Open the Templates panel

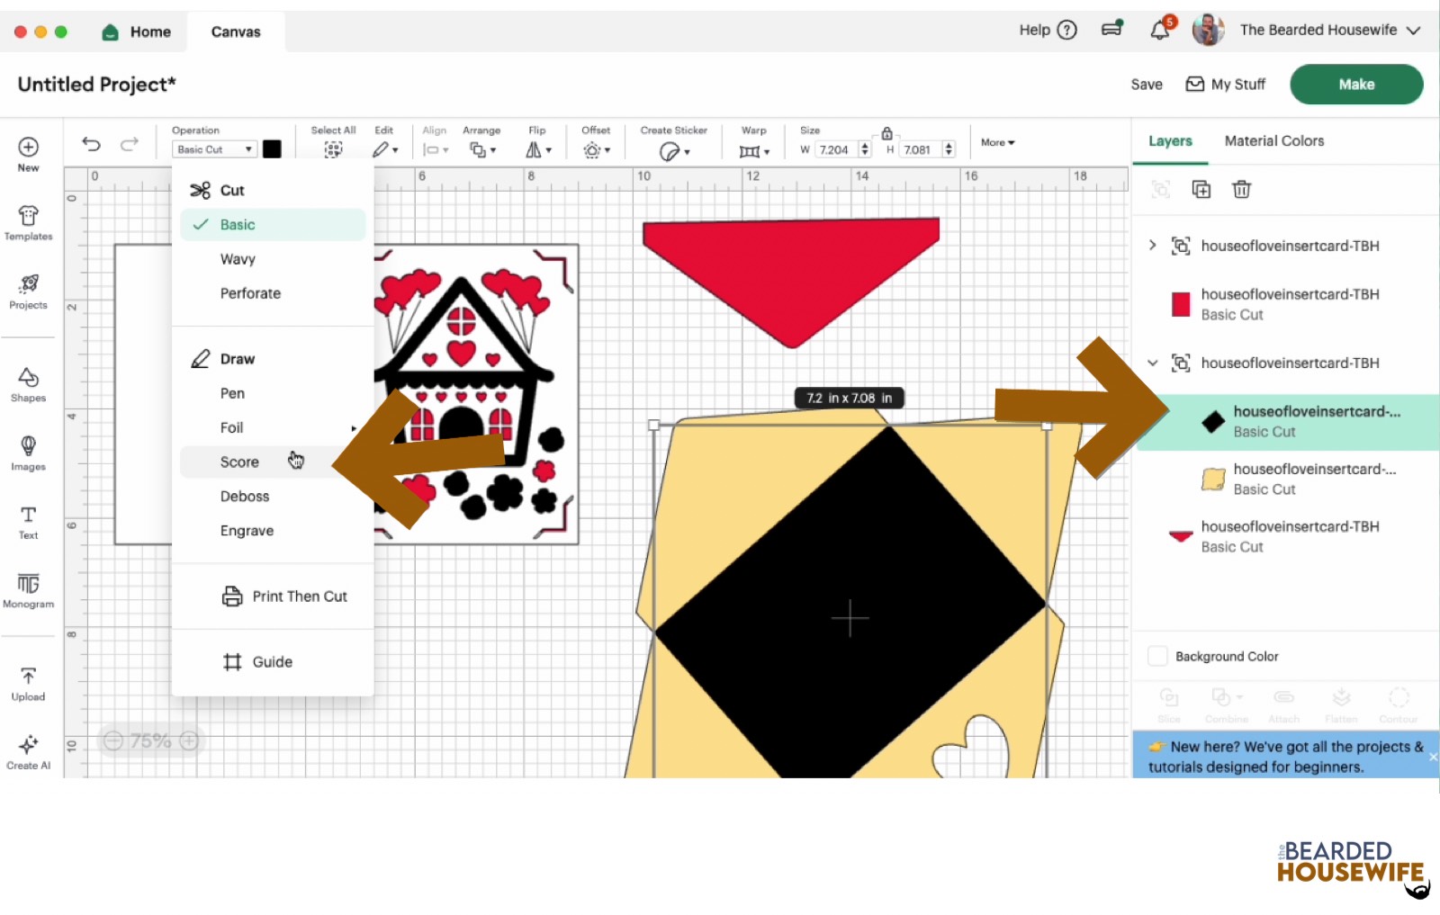click(x=28, y=223)
